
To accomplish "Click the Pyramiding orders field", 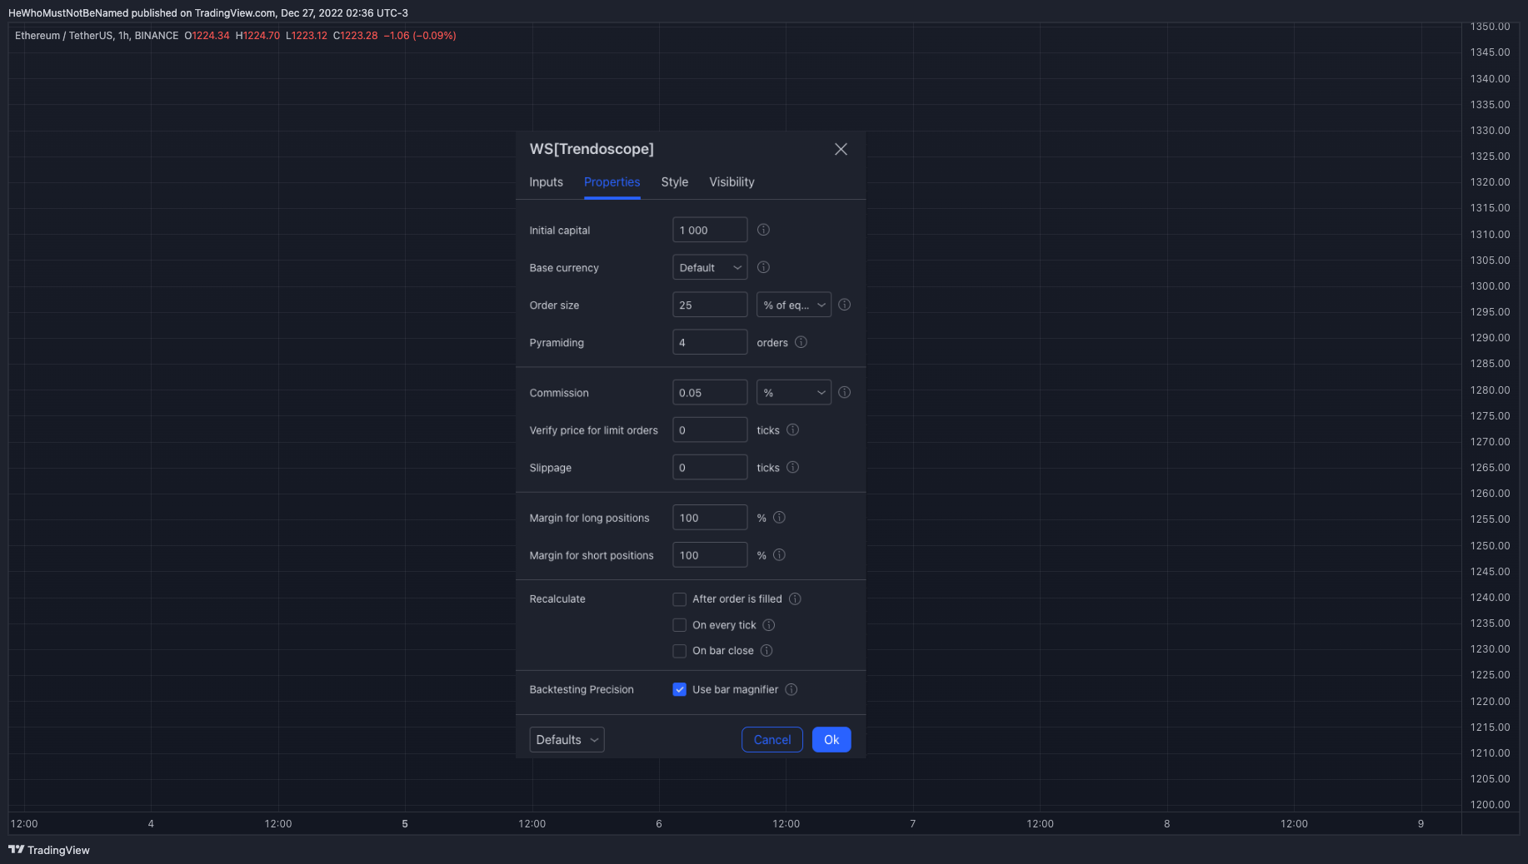I will click(x=710, y=342).
